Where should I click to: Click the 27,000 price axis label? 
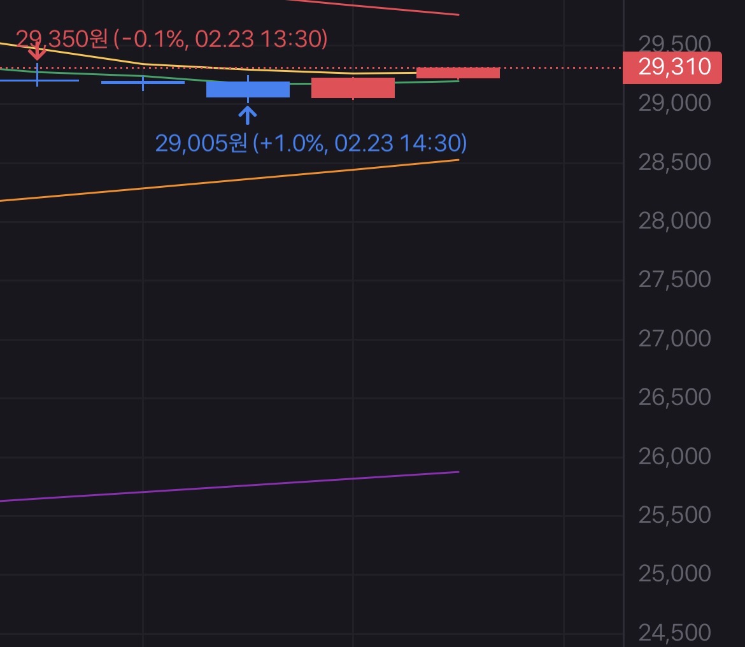tap(674, 338)
